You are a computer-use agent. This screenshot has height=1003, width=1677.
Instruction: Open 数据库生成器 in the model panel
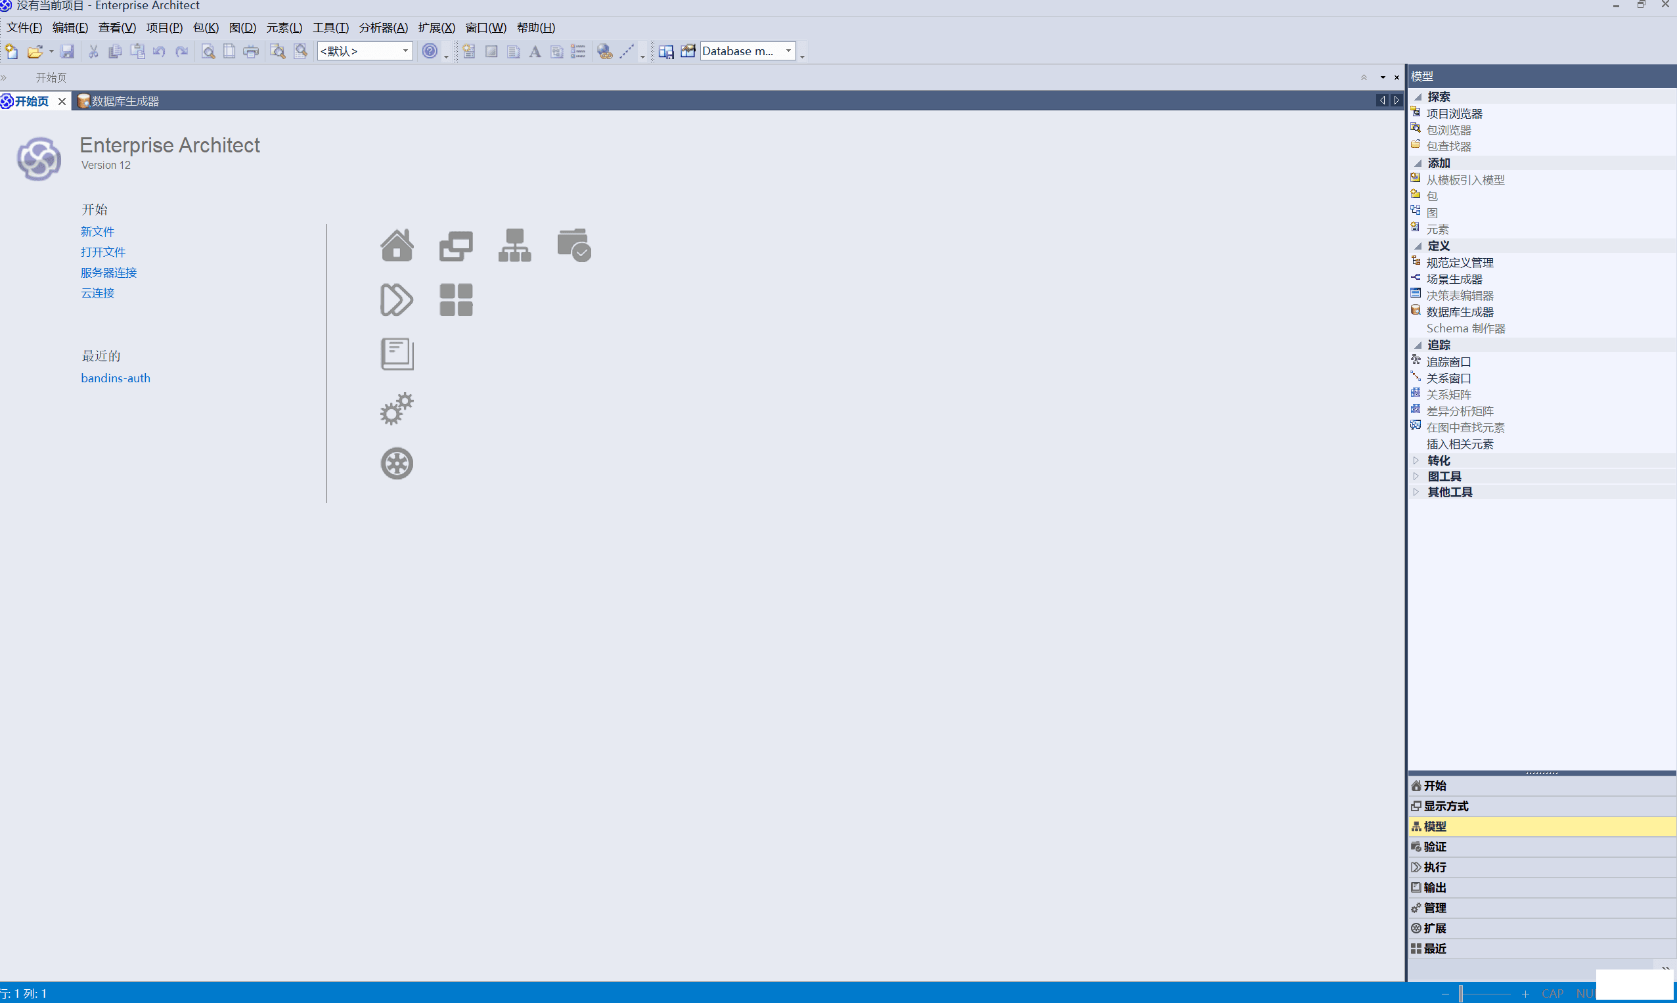[x=1460, y=312]
